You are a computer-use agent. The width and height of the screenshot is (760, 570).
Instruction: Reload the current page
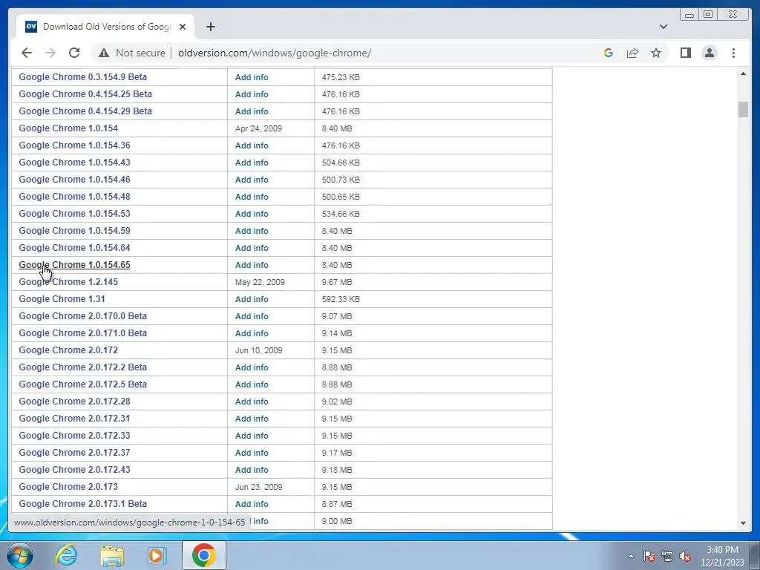(74, 53)
